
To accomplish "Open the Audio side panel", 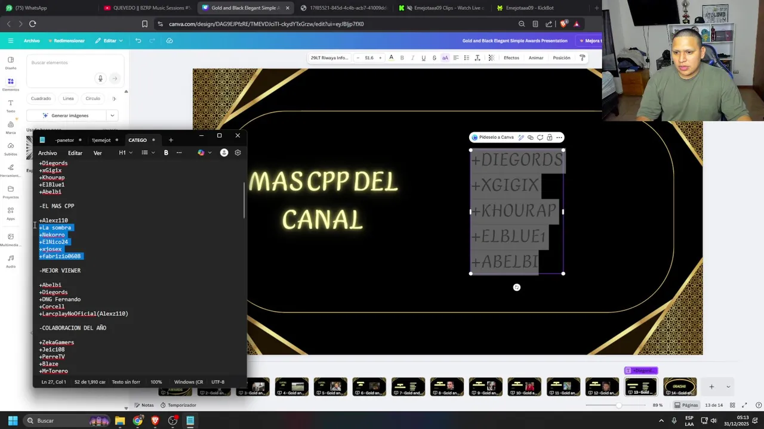I will 11,261.
